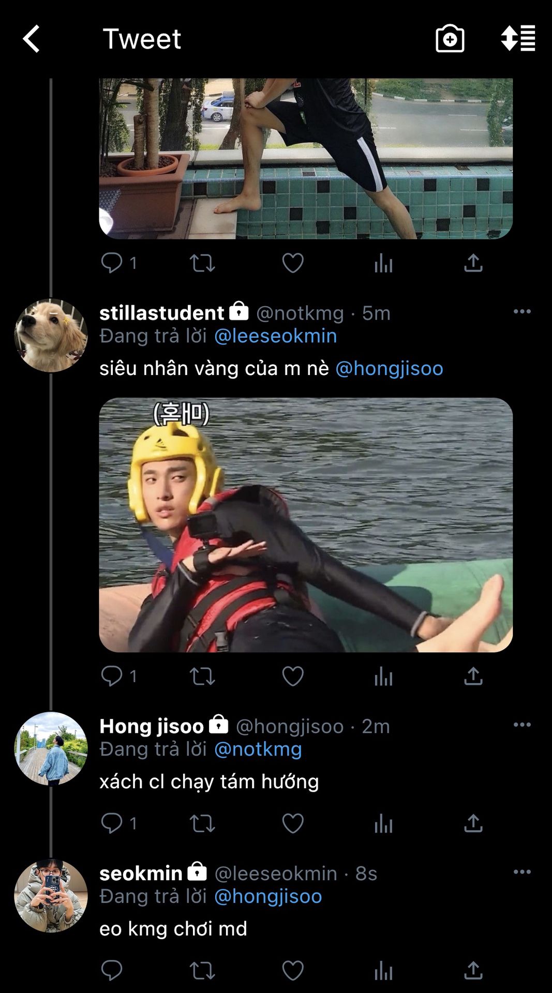Screen dimensions: 552x993
Task: Share stillastudent's tweet
Action: [x=473, y=676]
